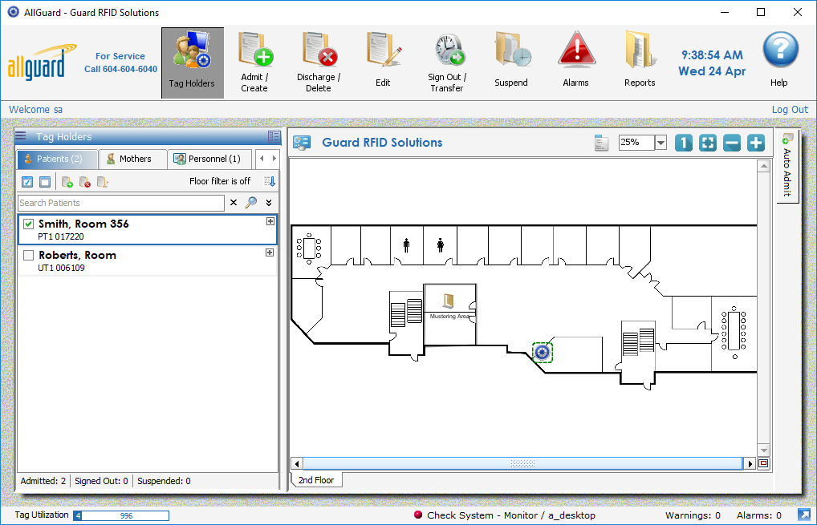Click the Tag Utilization progress bar
The height and width of the screenshot is (525, 817).
tap(121, 515)
